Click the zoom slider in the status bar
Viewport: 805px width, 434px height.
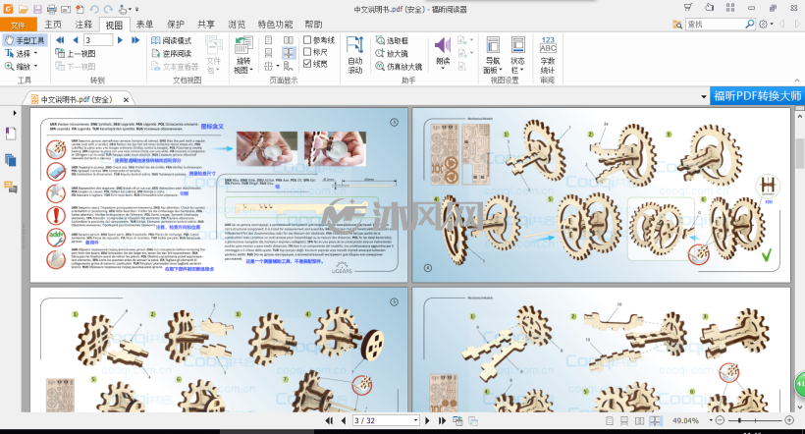pyautogui.click(x=755, y=420)
